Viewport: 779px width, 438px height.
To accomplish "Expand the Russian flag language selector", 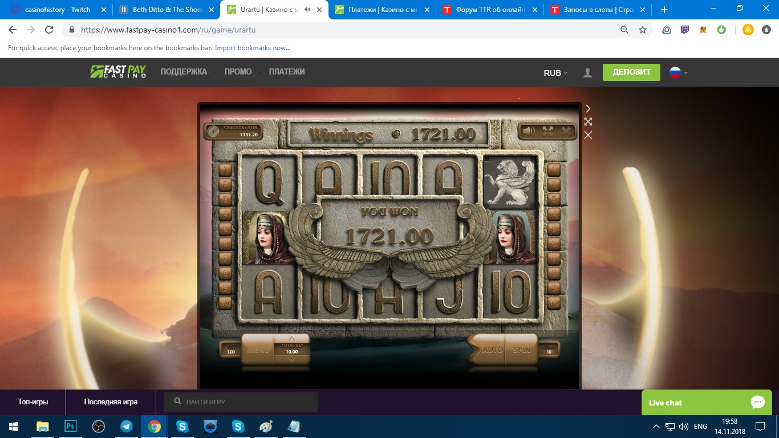I will [x=678, y=72].
